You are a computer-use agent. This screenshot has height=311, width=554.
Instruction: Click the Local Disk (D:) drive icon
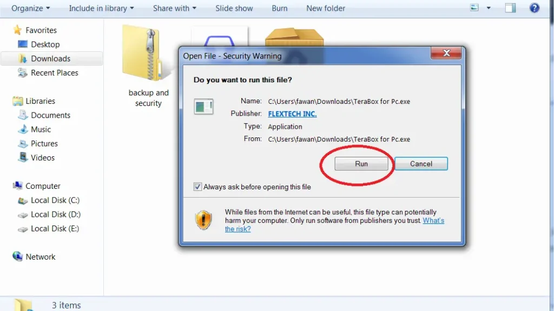pyautogui.click(x=23, y=215)
